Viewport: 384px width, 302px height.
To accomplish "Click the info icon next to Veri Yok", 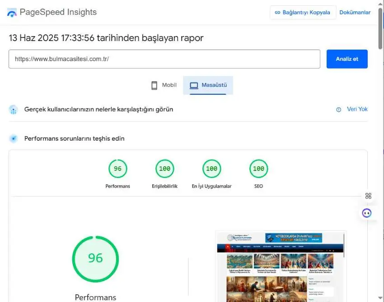I will [339, 109].
